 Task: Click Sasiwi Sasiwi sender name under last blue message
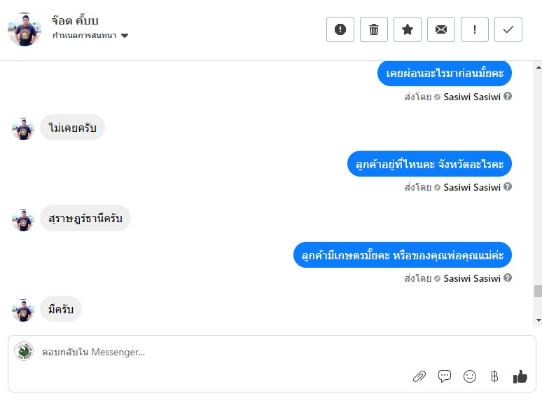[472, 278]
